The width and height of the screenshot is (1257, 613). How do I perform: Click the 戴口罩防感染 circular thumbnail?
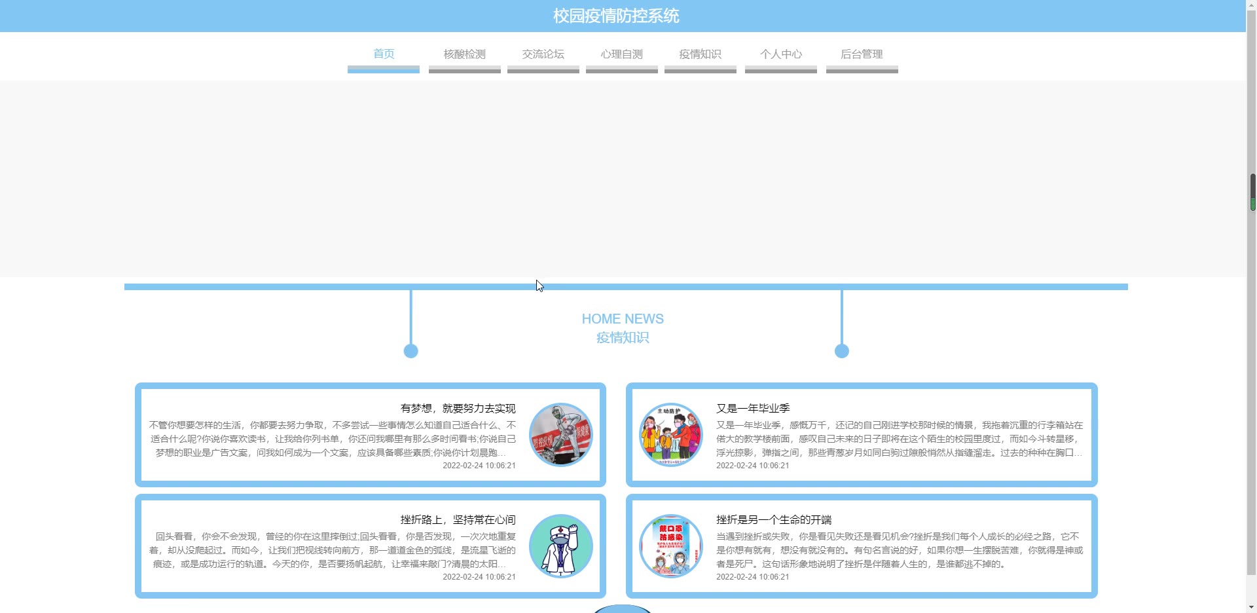click(x=671, y=546)
